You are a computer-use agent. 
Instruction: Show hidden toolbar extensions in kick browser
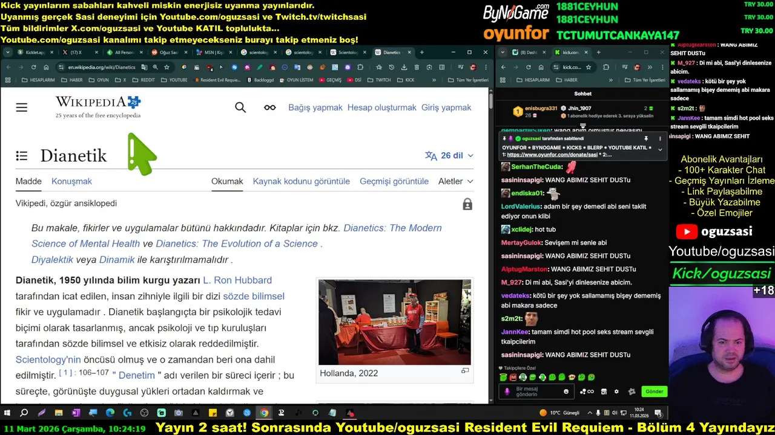650,67
